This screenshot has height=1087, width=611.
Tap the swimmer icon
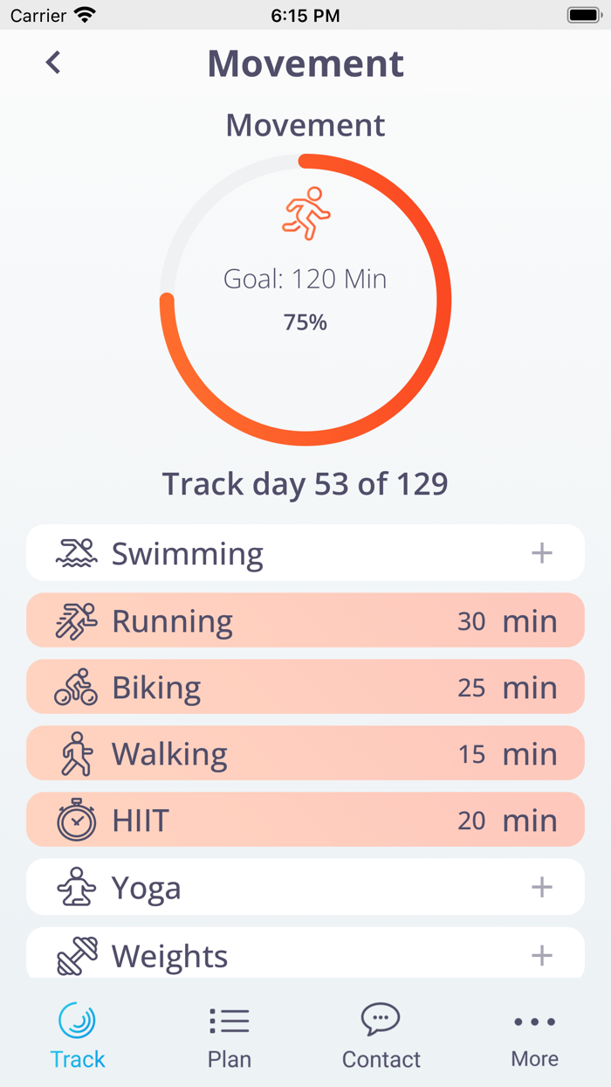click(76, 553)
